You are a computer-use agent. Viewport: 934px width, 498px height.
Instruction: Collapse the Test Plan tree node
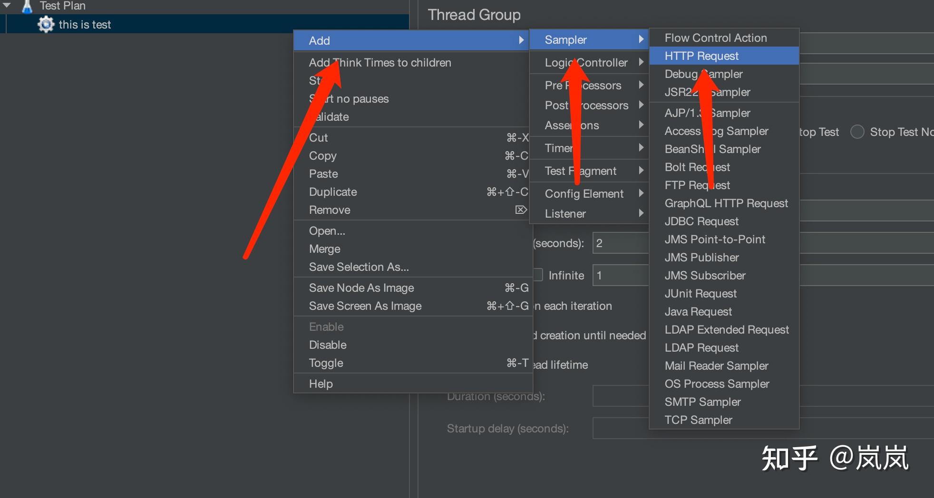click(x=7, y=5)
